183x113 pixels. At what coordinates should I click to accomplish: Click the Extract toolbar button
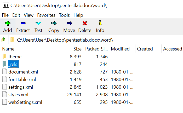point(23,27)
